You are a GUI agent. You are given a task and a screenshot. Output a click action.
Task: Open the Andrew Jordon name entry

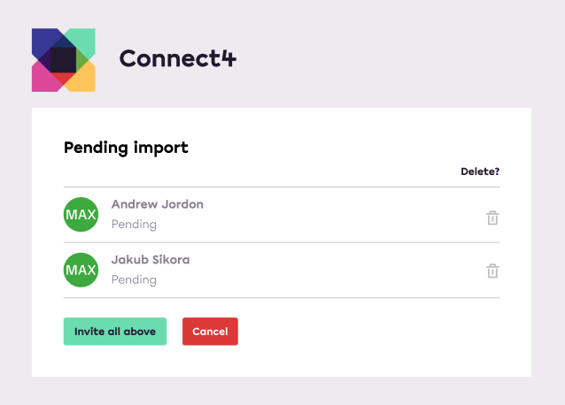coord(158,204)
